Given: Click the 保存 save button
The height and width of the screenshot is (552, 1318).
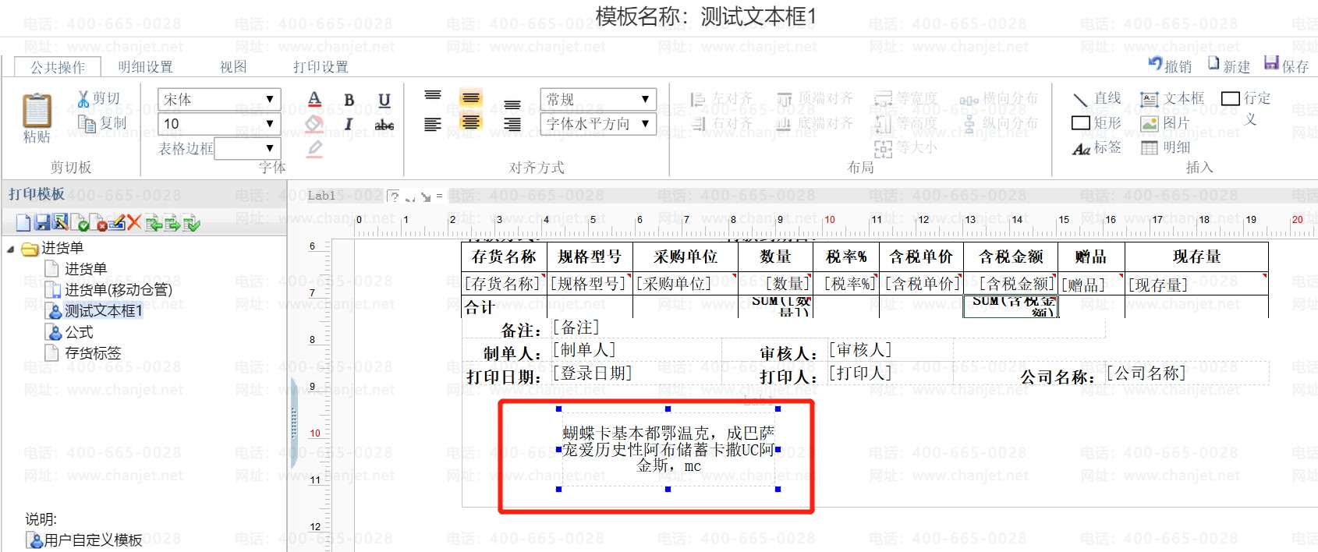Looking at the screenshot, I should coord(1287,65).
